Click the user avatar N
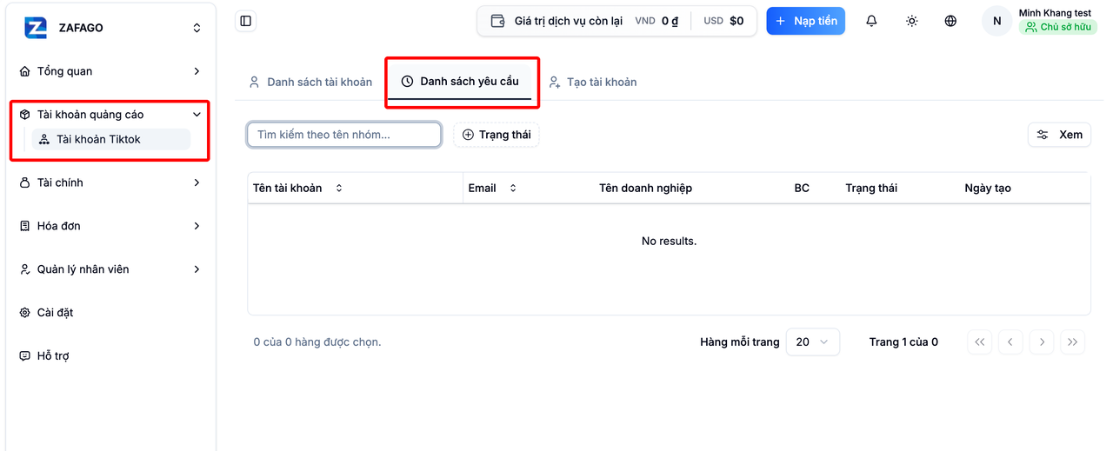 tap(996, 21)
